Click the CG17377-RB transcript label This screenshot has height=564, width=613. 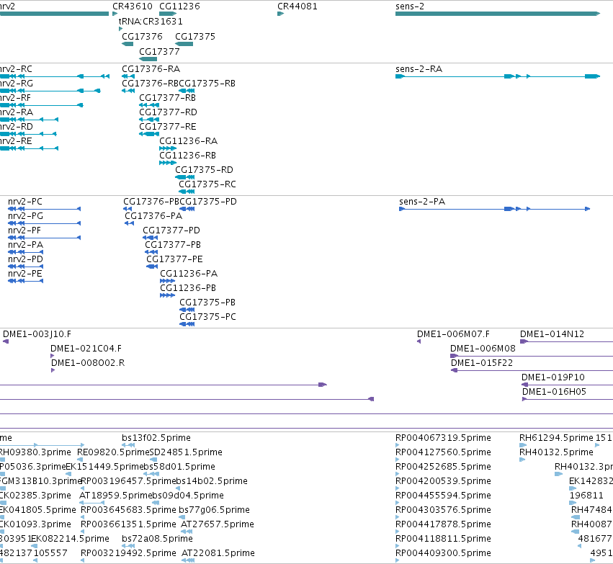pyautogui.click(x=167, y=98)
